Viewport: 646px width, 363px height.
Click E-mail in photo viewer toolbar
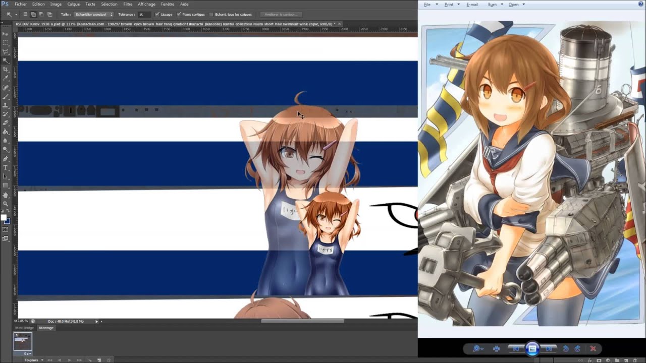point(472,4)
